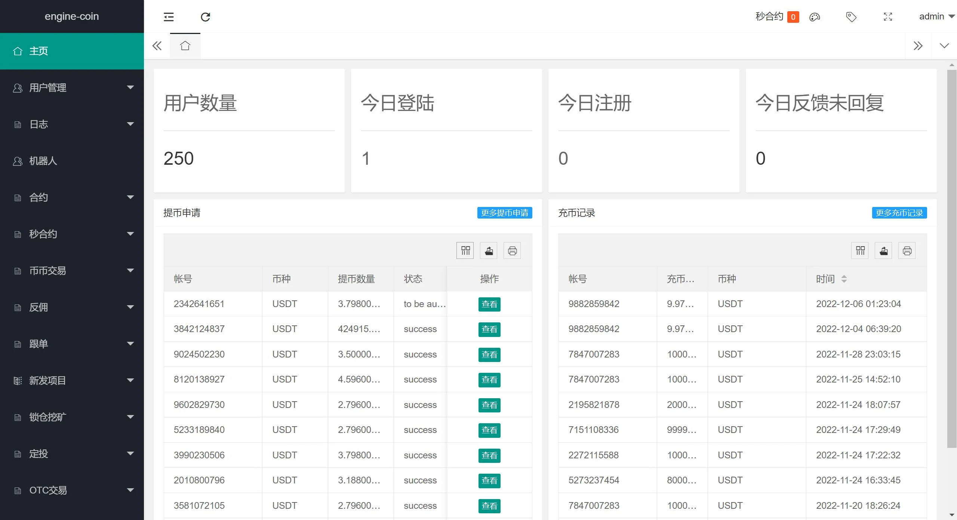Collapse the sidebar with the menu fold icon
The image size is (957, 520).
(169, 17)
